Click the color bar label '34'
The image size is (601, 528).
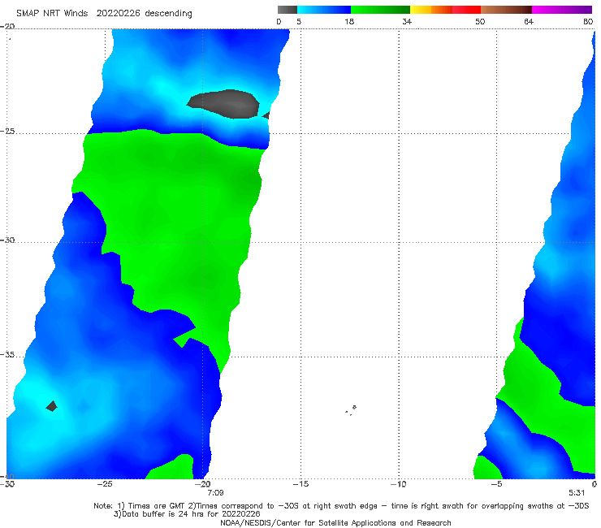407,22
